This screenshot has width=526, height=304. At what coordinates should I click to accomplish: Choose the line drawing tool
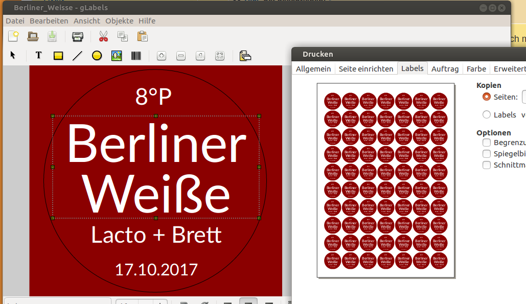77,56
